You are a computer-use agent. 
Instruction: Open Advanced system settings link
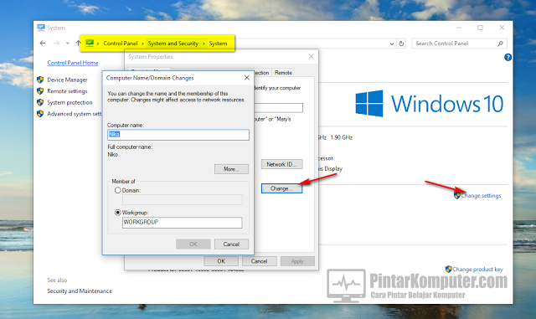75,114
